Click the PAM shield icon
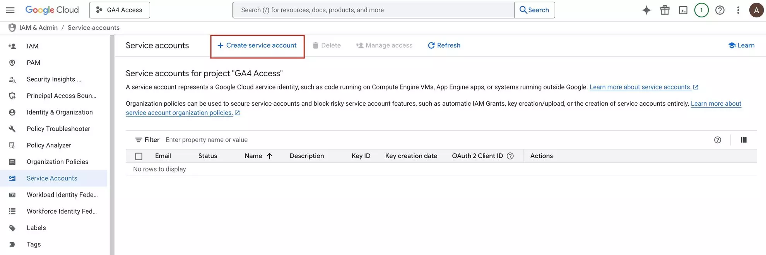This screenshot has height=255, width=766. click(12, 63)
